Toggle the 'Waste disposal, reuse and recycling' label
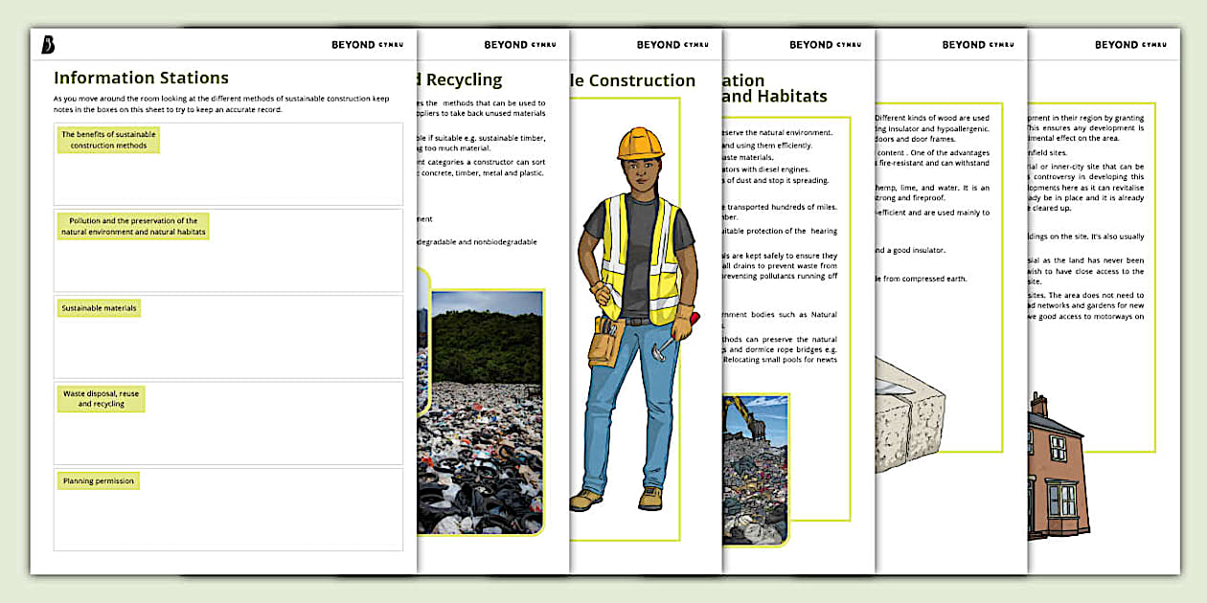 point(102,398)
